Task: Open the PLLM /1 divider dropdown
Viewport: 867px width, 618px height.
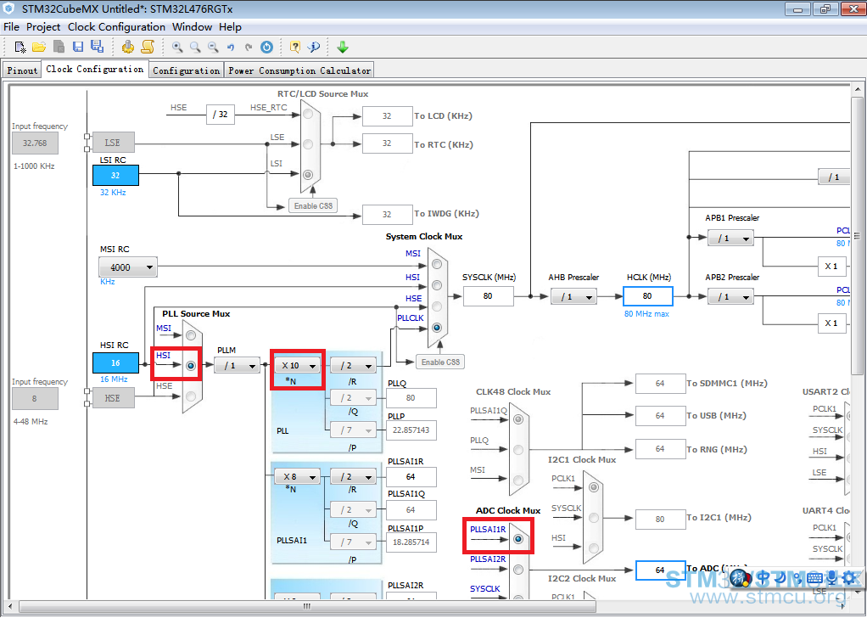Action: pyautogui.click(x=238, y=366)
